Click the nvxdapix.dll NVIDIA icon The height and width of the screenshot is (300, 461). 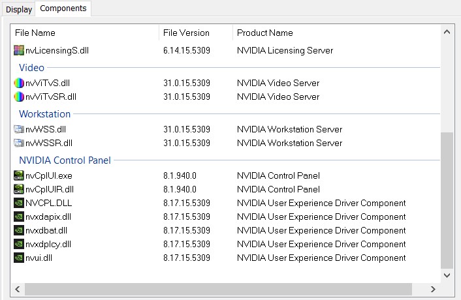tap(19, 217)
